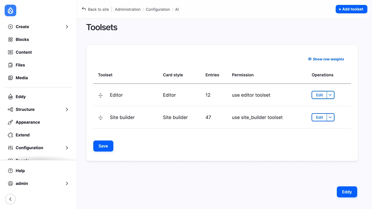The image size is (372, 209).
Task: Click the Help question mark icon
Action: pyautogui.click(x=10, y=171)
